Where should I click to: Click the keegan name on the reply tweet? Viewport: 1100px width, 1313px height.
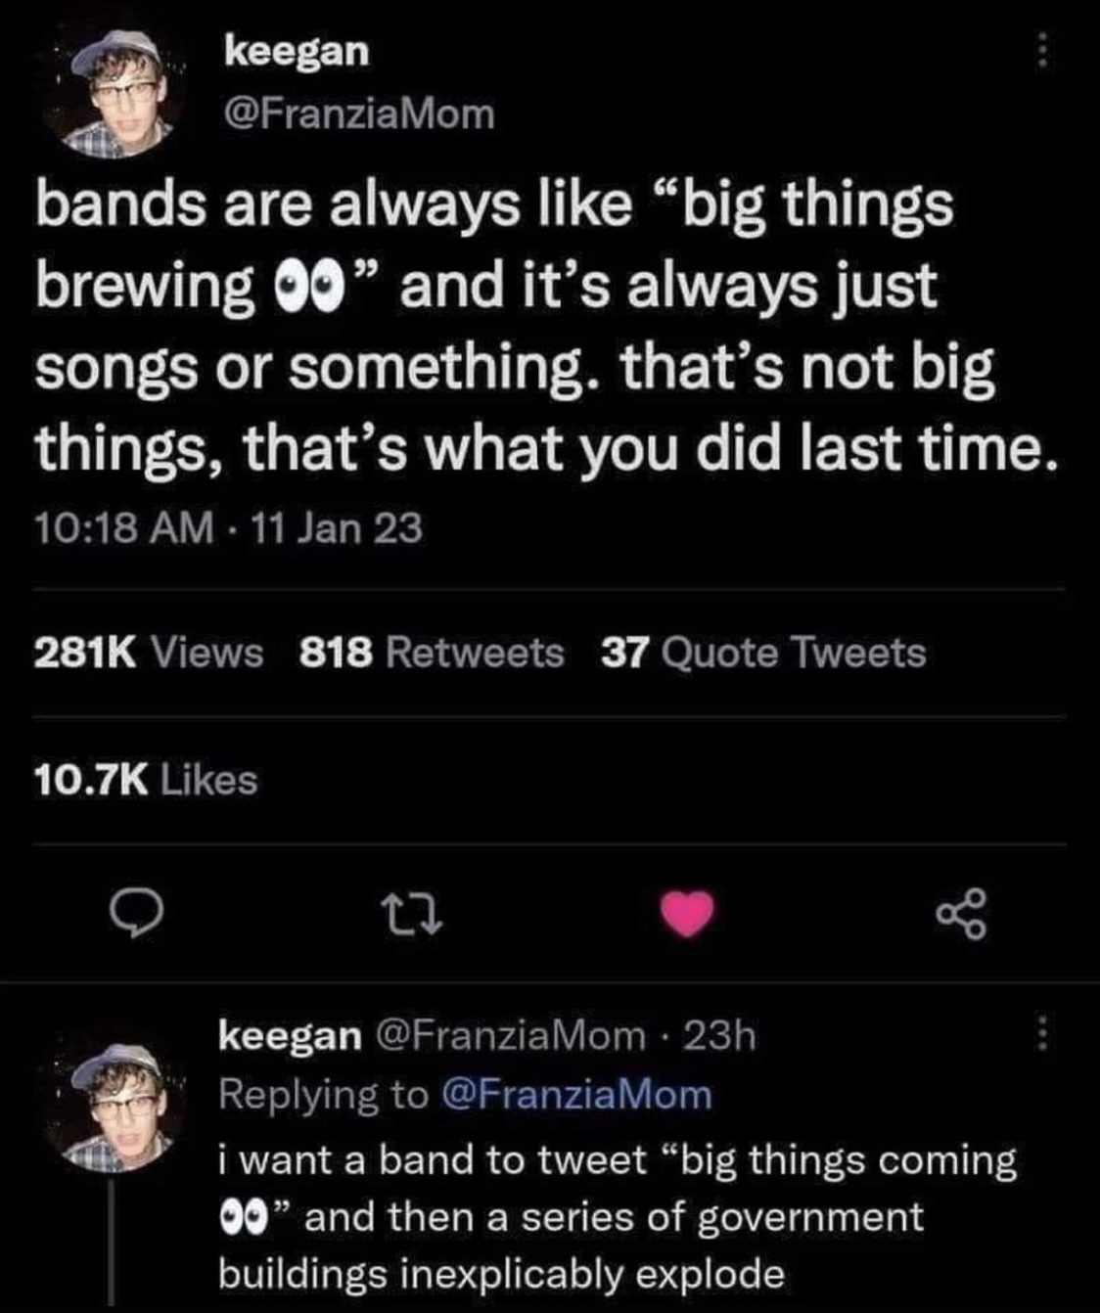pyautogui.click(x=290, y=1034)
